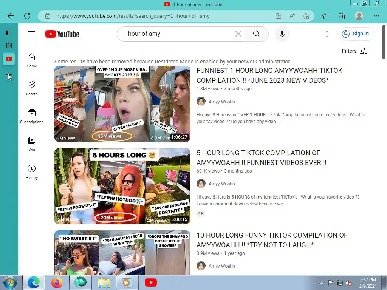The width and height of the screenshot is (387, 290).
Task: Click the Restricted Mode notice text
Action: point(172,62)
